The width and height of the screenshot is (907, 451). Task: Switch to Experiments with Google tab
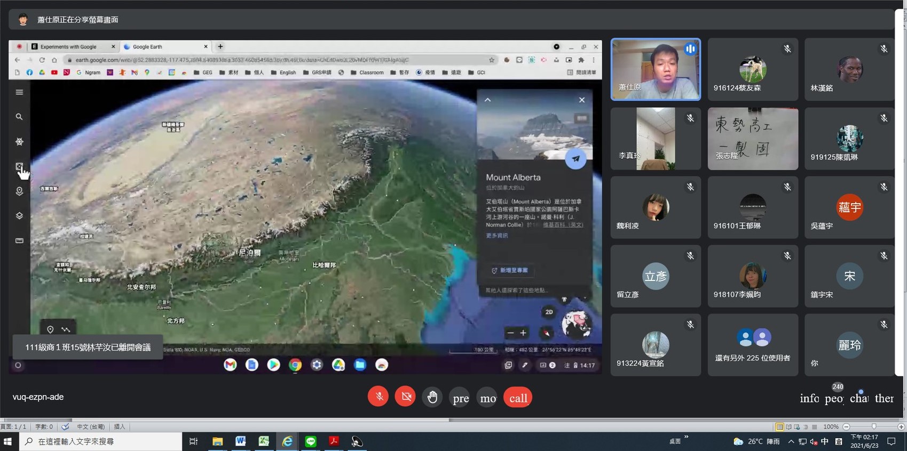click(68, 47)
